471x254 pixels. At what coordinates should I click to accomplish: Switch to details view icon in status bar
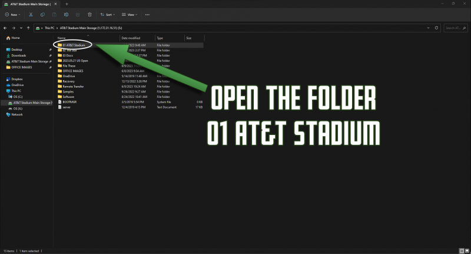[462, 250]
